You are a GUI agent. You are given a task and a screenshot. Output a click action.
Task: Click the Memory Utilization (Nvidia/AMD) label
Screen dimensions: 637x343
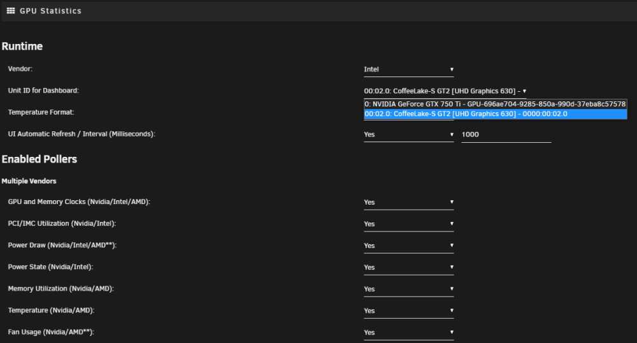[61, 289]
